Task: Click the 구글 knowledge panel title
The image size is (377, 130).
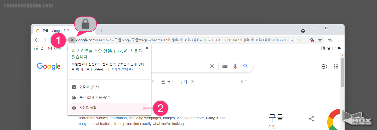Action: point(276,118)
